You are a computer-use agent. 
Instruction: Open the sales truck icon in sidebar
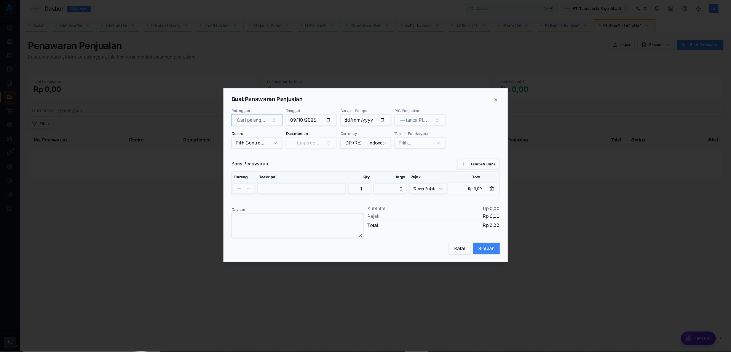[x=10, y=97]
